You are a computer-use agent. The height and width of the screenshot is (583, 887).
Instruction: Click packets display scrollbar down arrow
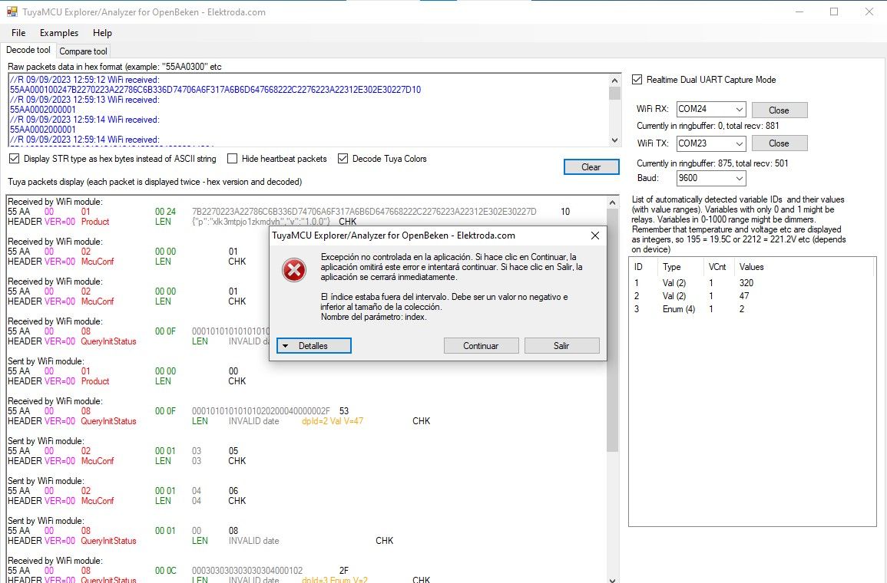612,578
